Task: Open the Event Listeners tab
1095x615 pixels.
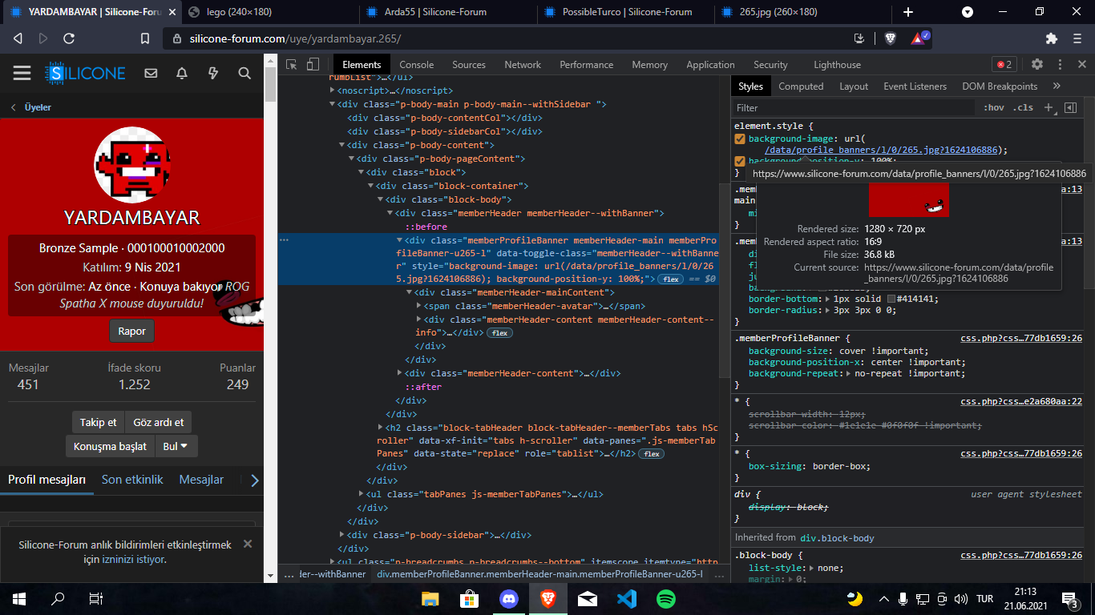Action: pos(915,86)
